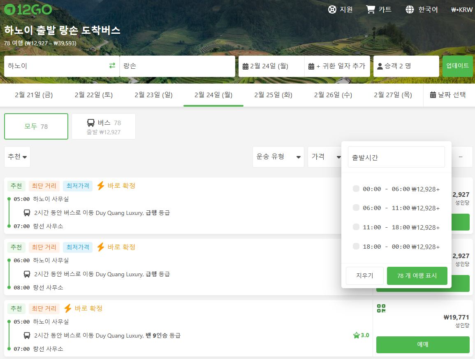Select the 06:00 - 11:00 departure time

click(356, 208)
